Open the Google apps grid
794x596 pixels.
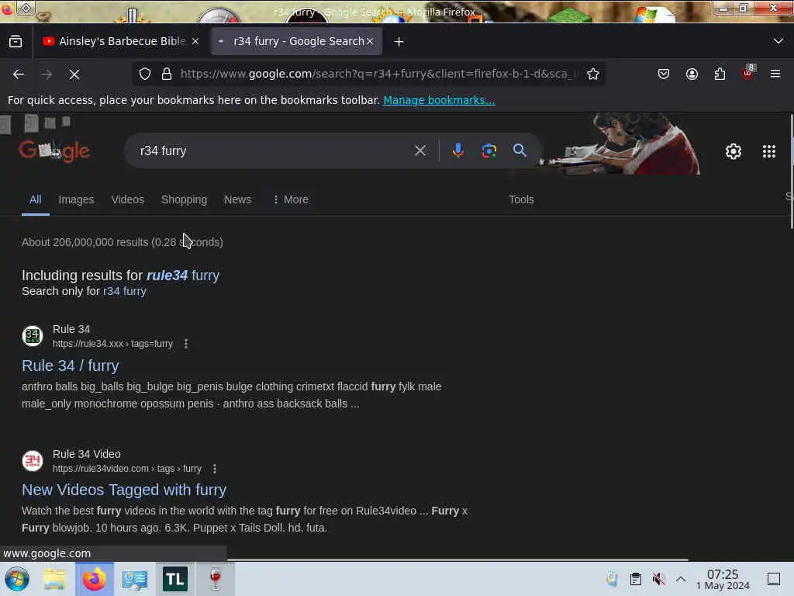[769, 151]
